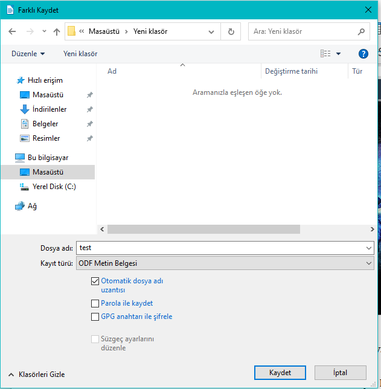The image size is (381, 389).
Task: Open the help question mark icon
Action: click(x=363, y=54)
